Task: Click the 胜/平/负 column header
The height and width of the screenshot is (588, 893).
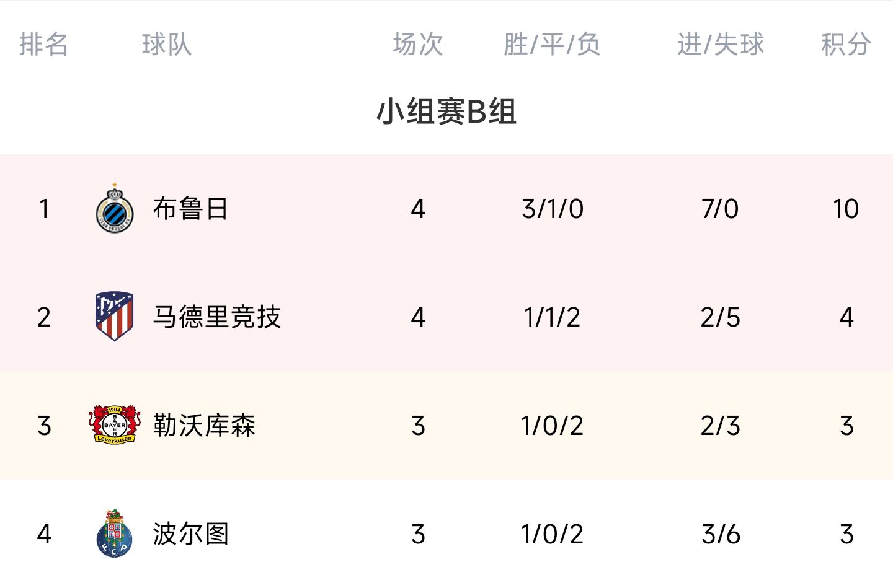Action: pyautogui.click(x=552, y=45)
